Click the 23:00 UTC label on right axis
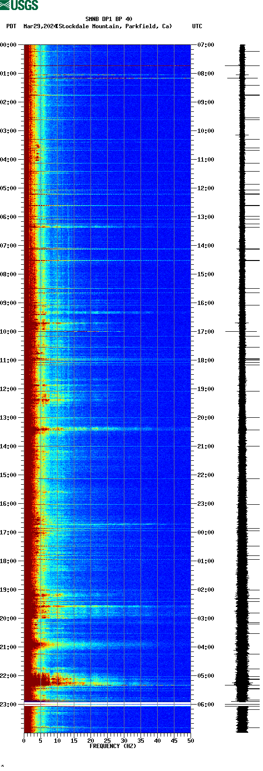Viewport: 263px width, 771px height. tap(206, 504)
